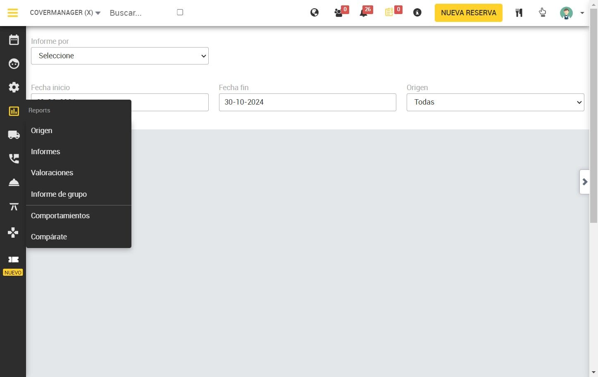Click the info circle icon
This screenshot has height=377, width=598.
click(417, 13)
